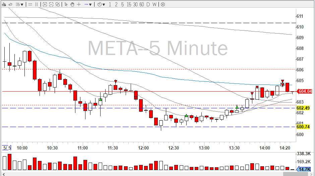This screenshot has height=176, width=315.
Task: Click the horizontal scrollbar left arrow
Action: (x=3, y=174)
